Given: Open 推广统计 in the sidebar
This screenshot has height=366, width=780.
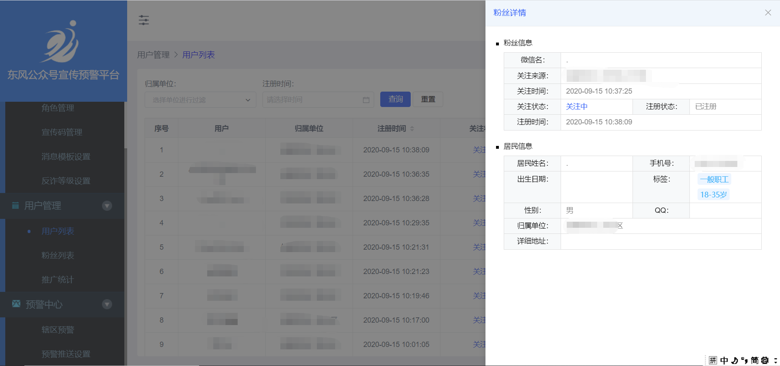Looking at the screenshot, I should (58, 280).
